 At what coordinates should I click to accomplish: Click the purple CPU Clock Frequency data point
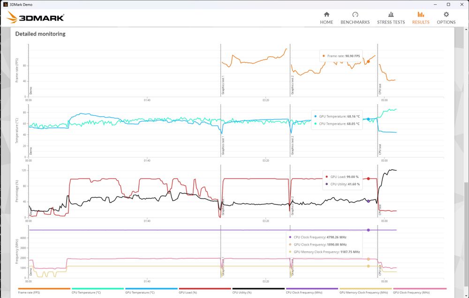[368, 230]
